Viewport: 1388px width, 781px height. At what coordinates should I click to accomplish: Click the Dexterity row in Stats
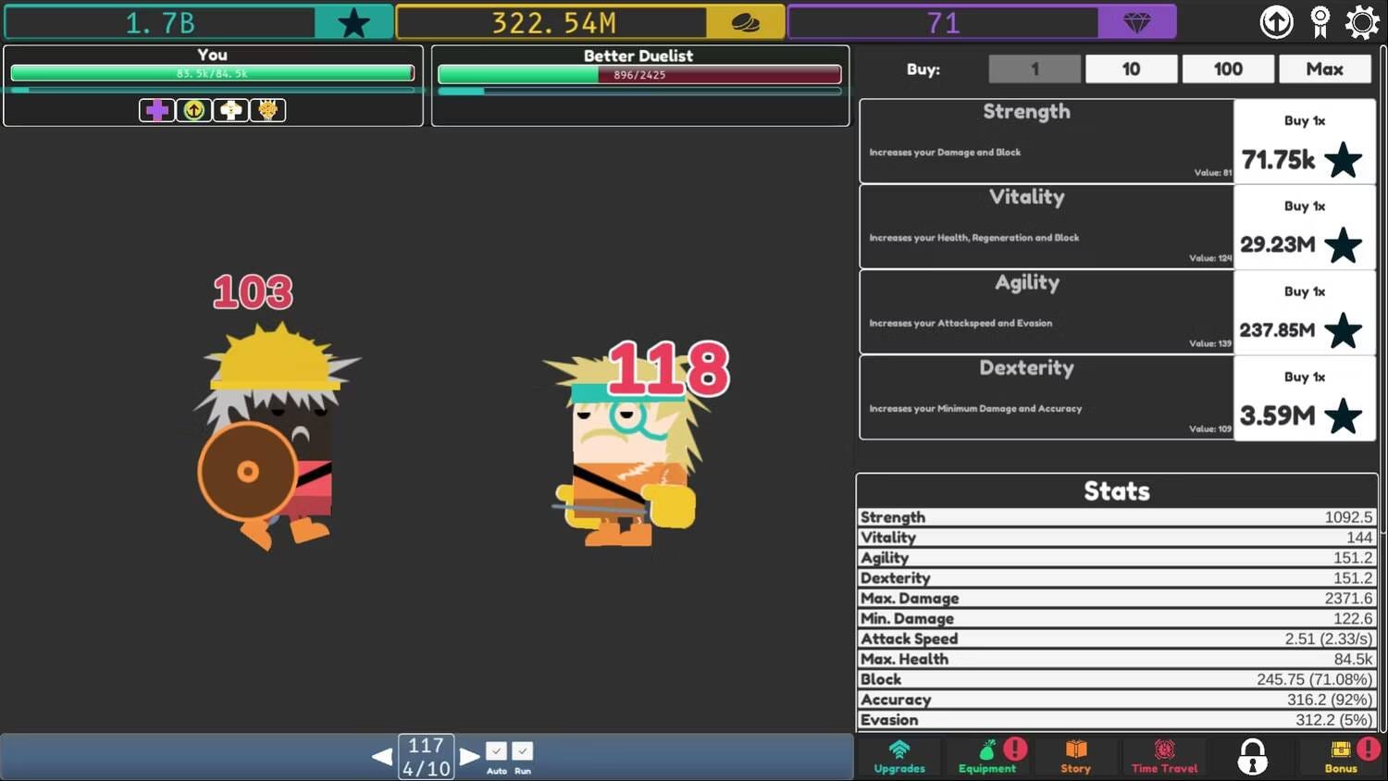[1117, 578]
